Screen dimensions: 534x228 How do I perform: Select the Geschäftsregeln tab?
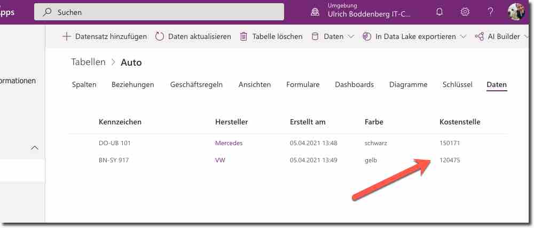click(196, 84)
